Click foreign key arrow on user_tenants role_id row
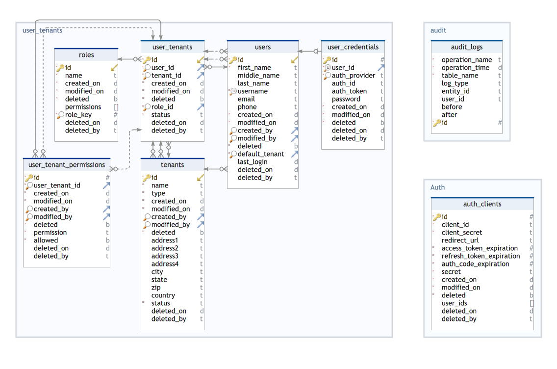The width and height of the screenshot is (557, 369). [201, 106]
